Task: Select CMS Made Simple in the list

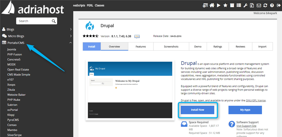Action: pyautogui.click(x=19, y=75)
